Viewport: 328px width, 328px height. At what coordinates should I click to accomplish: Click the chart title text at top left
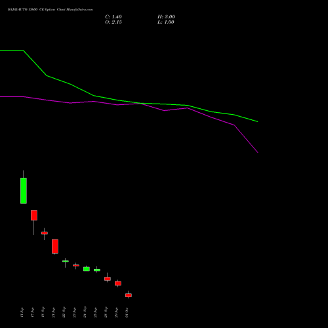[50, 10]
